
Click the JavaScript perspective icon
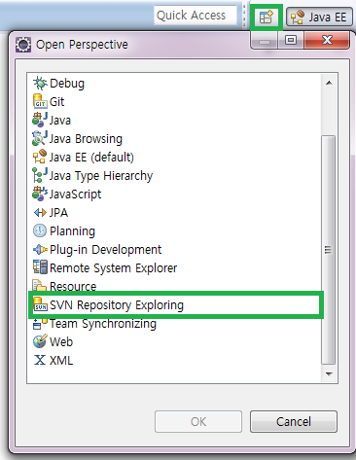(40, 194)
